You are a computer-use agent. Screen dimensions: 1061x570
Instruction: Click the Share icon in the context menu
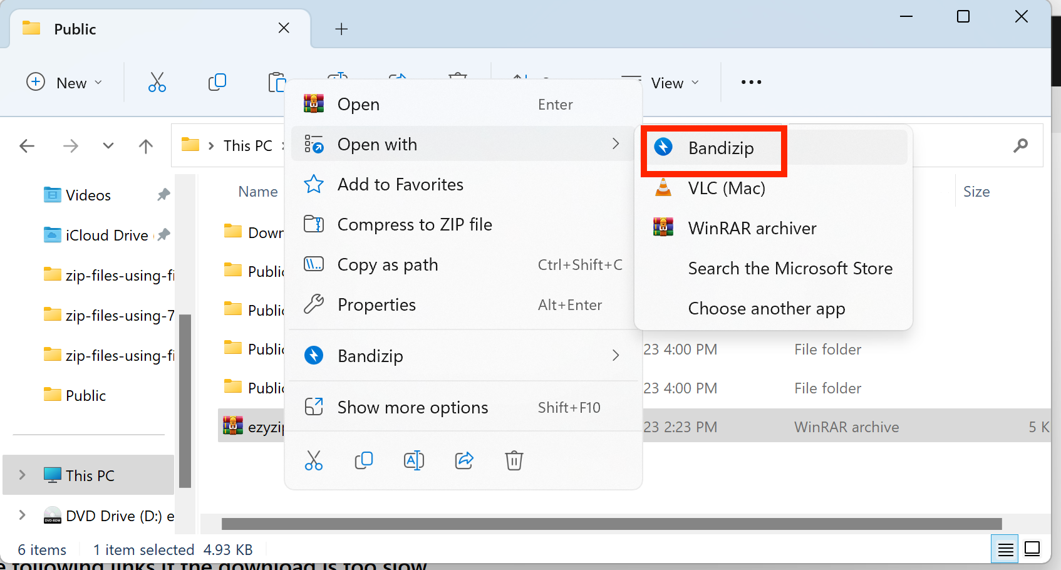pos(464,460)
